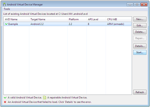
Task: Click 'A valid Android Virtual Device.' legend text
Action: tap(25, 98)
